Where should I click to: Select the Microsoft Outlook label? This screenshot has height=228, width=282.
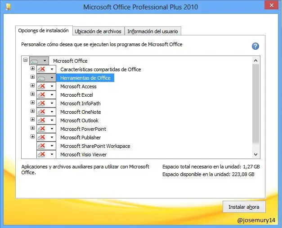(x=79, y=120)
